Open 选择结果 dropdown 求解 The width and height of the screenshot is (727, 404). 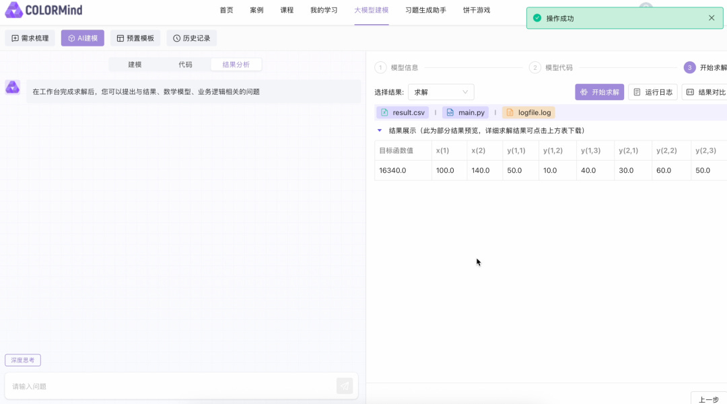[x=441, y=92]
